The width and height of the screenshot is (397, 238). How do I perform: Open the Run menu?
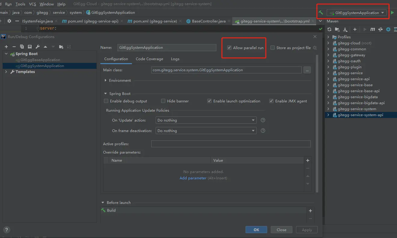(x=8, y=4)
